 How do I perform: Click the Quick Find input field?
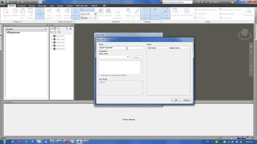point(87,14)
